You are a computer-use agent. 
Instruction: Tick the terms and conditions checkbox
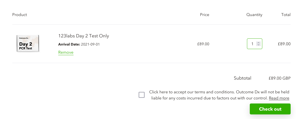pyautogui.click(x=141, y=95)
